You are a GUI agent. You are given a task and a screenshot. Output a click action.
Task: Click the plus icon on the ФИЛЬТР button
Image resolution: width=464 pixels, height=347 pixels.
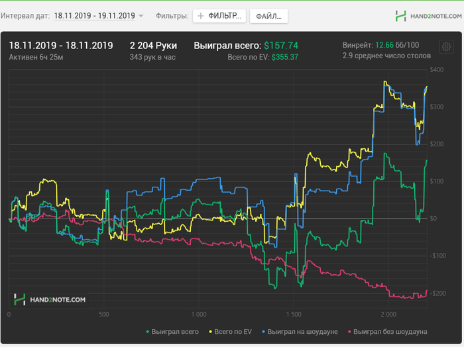[x=200, y=16]
